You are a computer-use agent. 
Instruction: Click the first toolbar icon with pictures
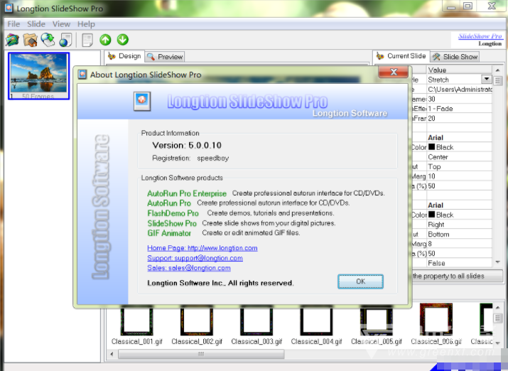(x=12, y=40)
